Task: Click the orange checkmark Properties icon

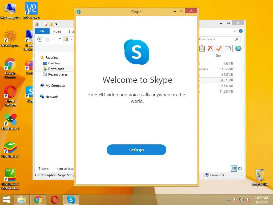Action: coord(219,48)
